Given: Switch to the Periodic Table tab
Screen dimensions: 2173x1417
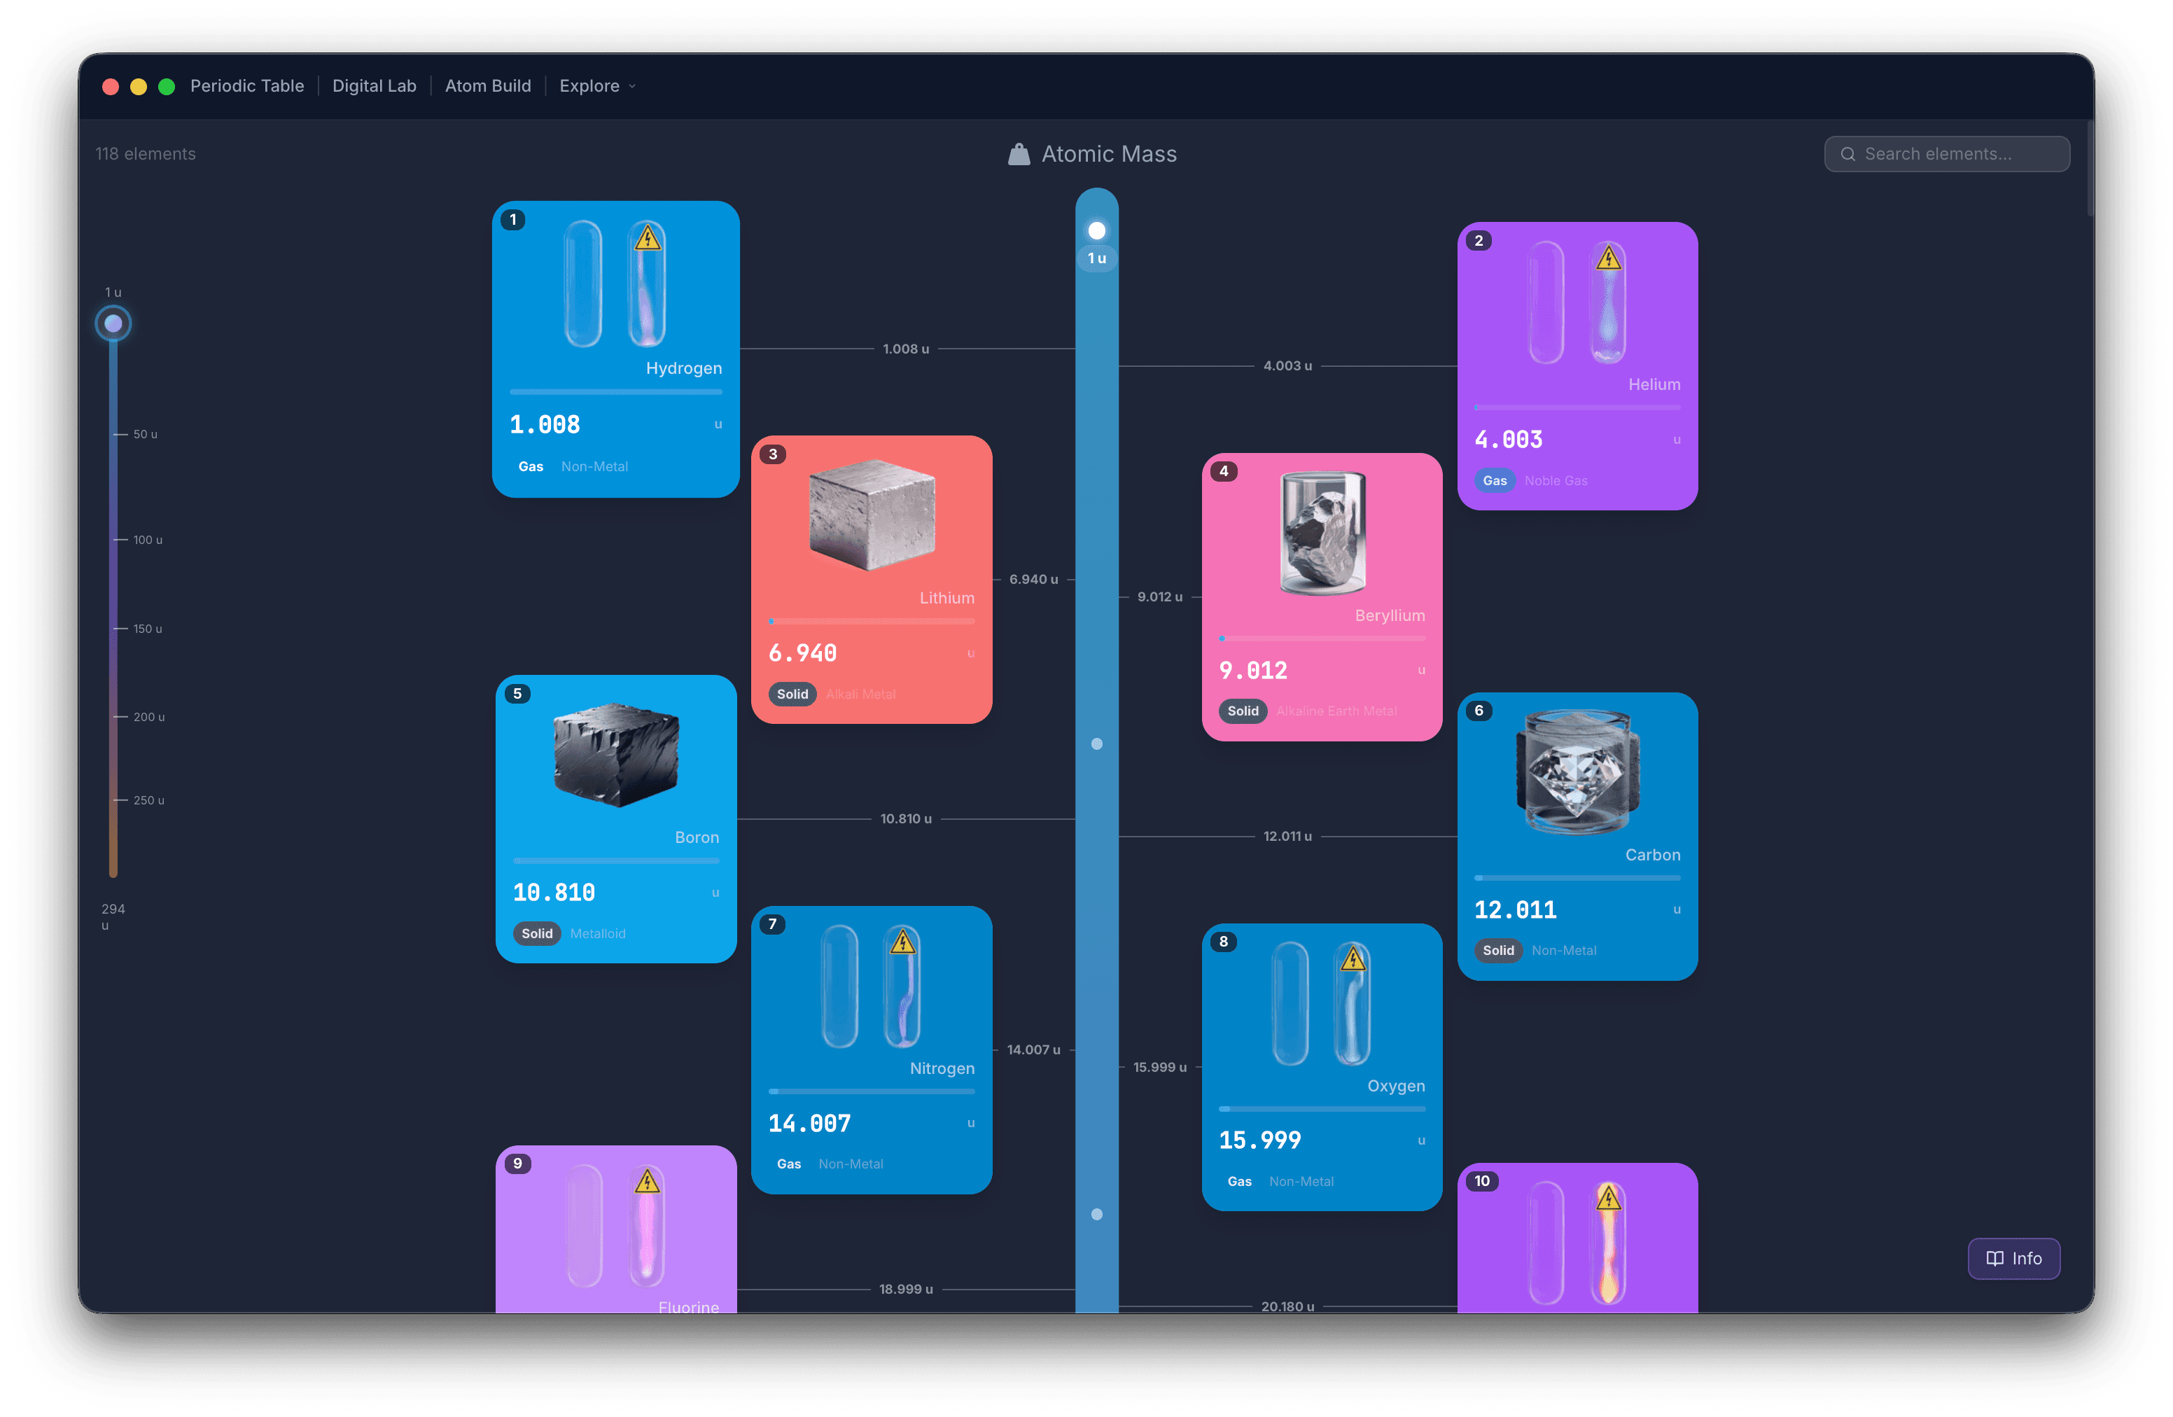Looking at the screenshot, I should pyautogui.click(x=246, y=86).
